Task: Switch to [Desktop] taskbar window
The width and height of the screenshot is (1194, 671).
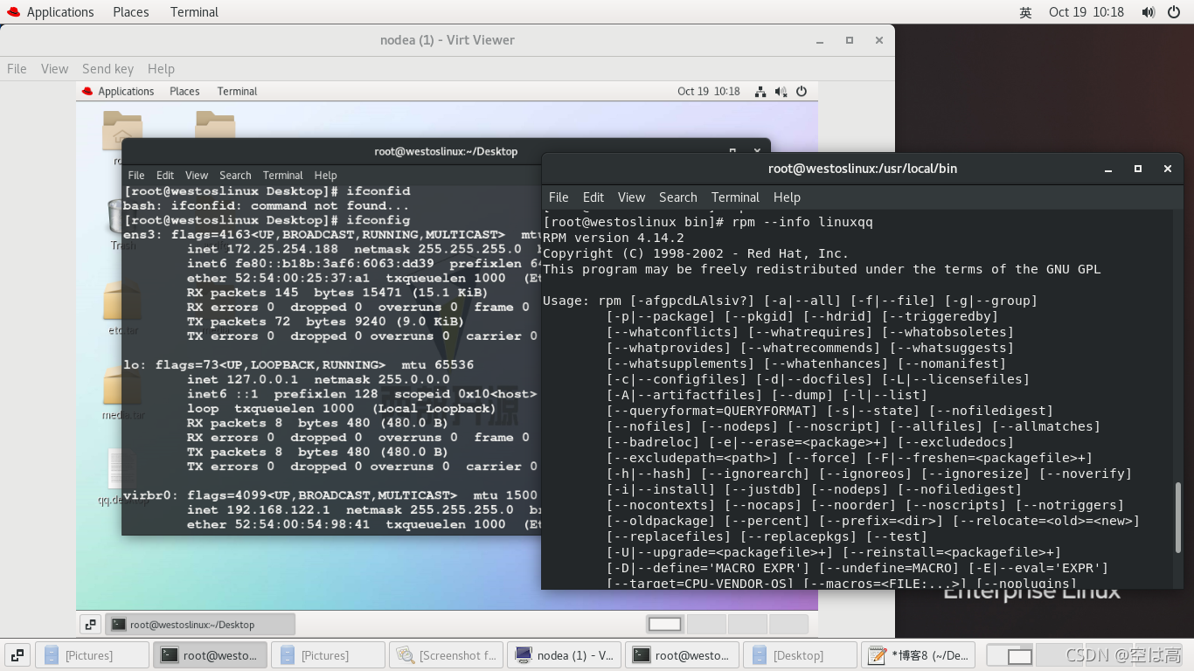Action: point(800,655)
